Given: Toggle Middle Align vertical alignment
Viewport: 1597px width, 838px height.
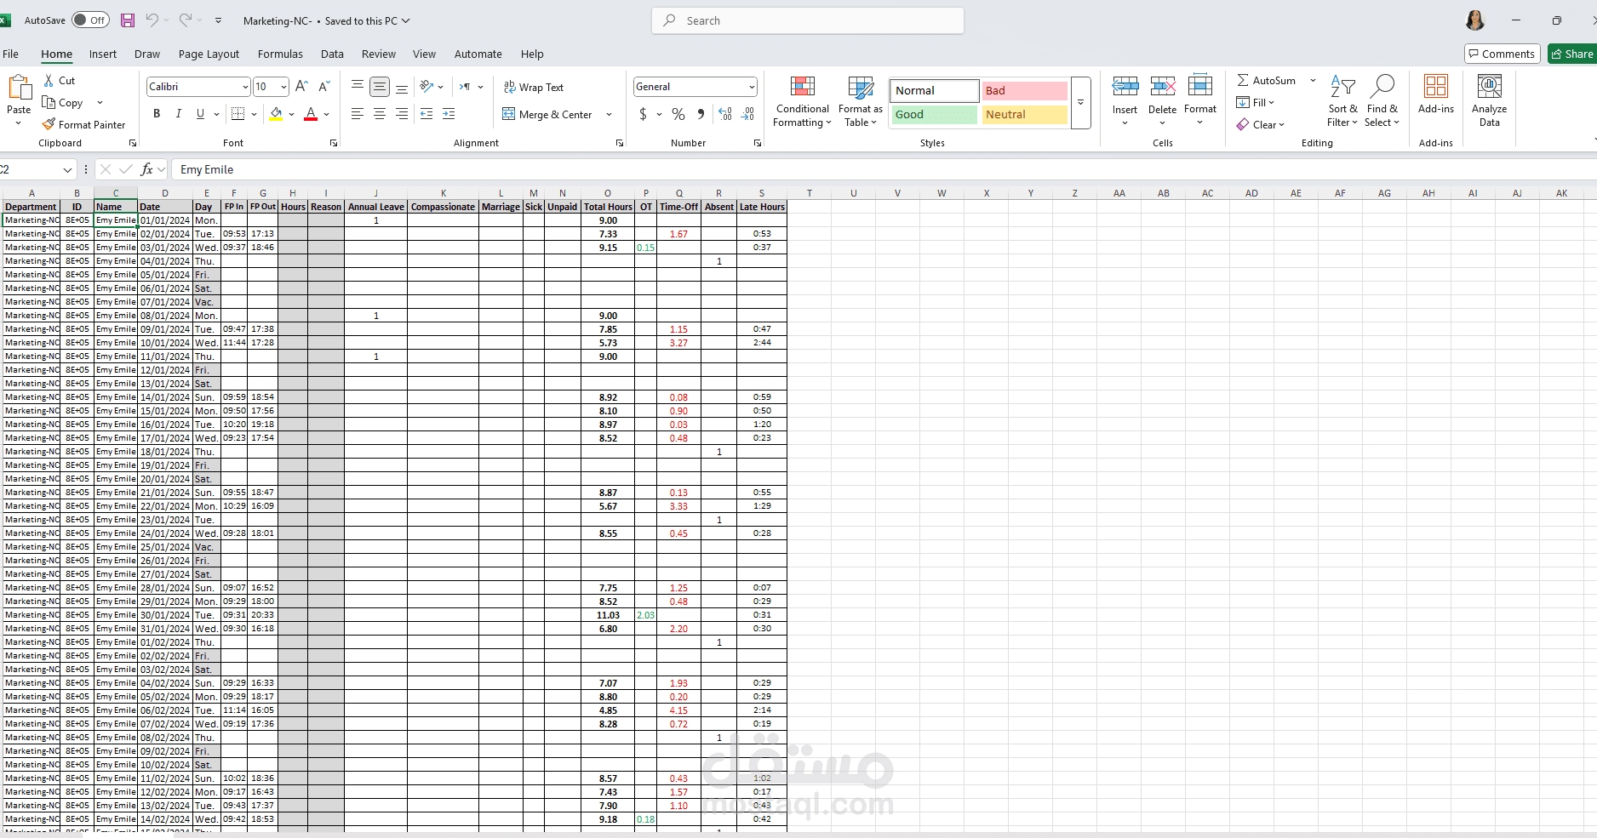Looking at the screenshot, I should pyautogui.click(x=380, y=87).
